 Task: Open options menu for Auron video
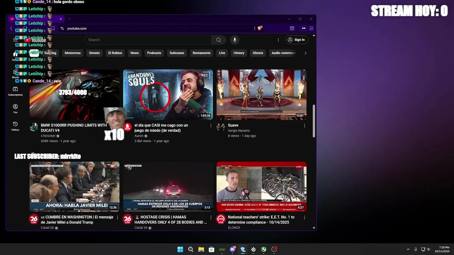click(211, 126)
